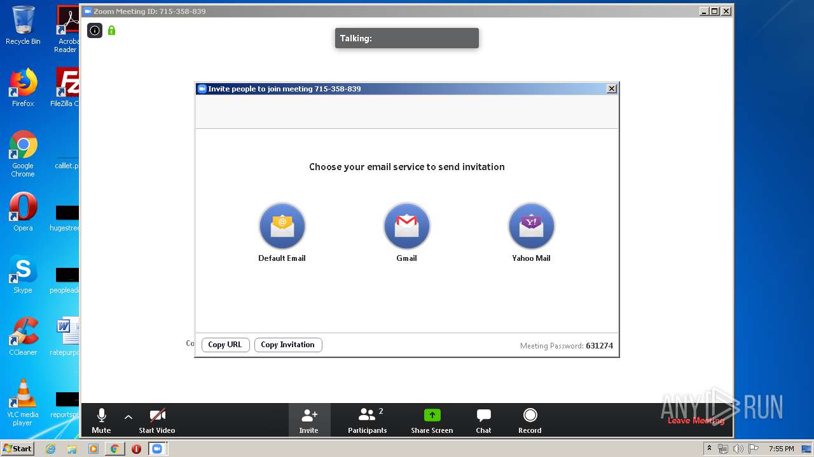Viewport: 814px width, 457px height.
Task: Click the Copy Invitation button
Action: [x=288, y=345]
